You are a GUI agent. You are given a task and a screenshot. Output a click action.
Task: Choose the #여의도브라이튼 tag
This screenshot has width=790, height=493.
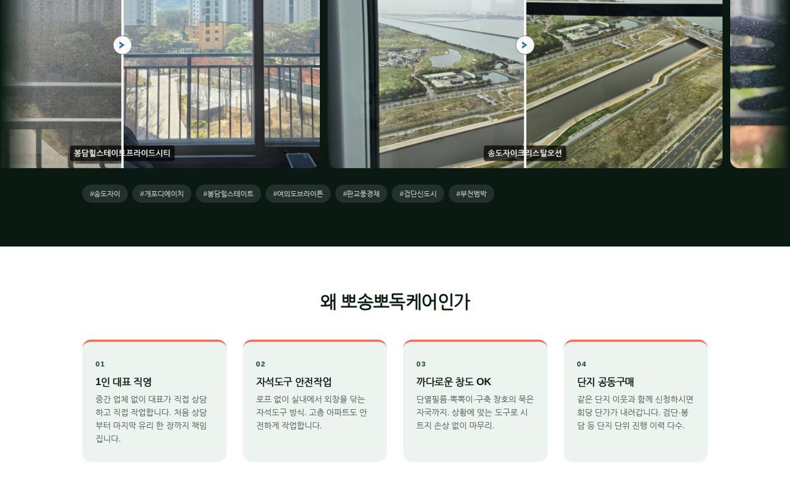click(298, 194)
